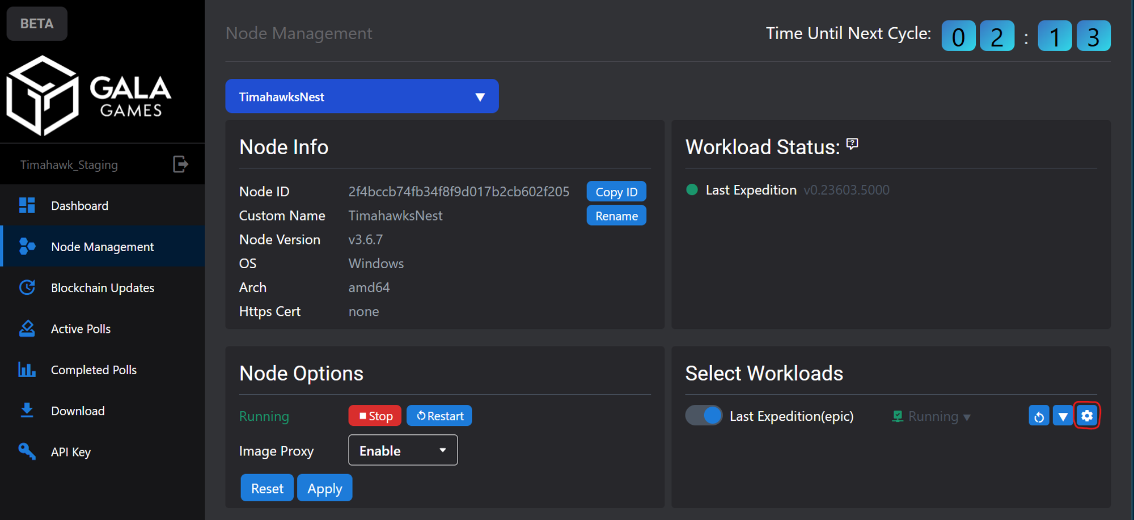The height and width of the screenshot is (520, 1134).
Task: Stop the running node
Action: (x=374, y=415)
